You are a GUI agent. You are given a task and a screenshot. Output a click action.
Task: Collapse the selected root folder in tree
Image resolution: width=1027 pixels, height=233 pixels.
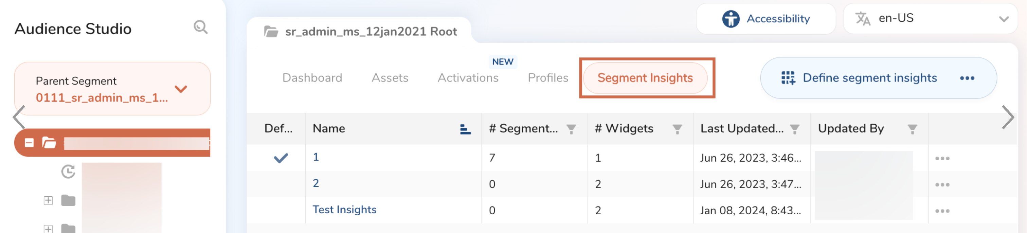coord(29,143)
